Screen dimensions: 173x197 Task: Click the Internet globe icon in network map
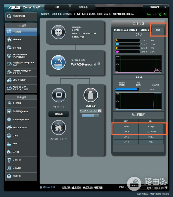tap(59, 32)
